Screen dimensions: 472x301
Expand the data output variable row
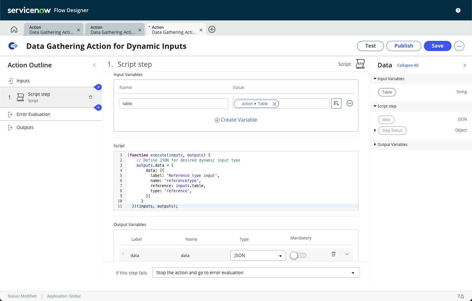(x=347, y=254)
